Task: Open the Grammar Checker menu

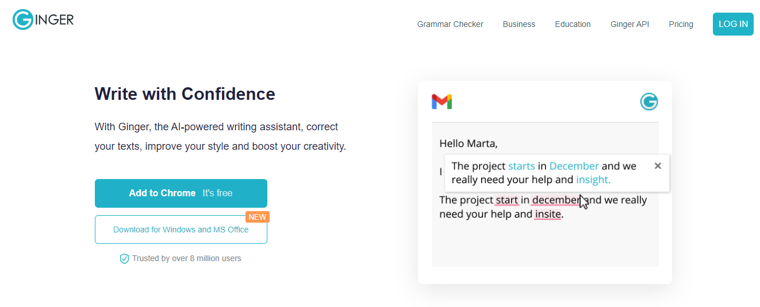Action: (x=450, y=24)
